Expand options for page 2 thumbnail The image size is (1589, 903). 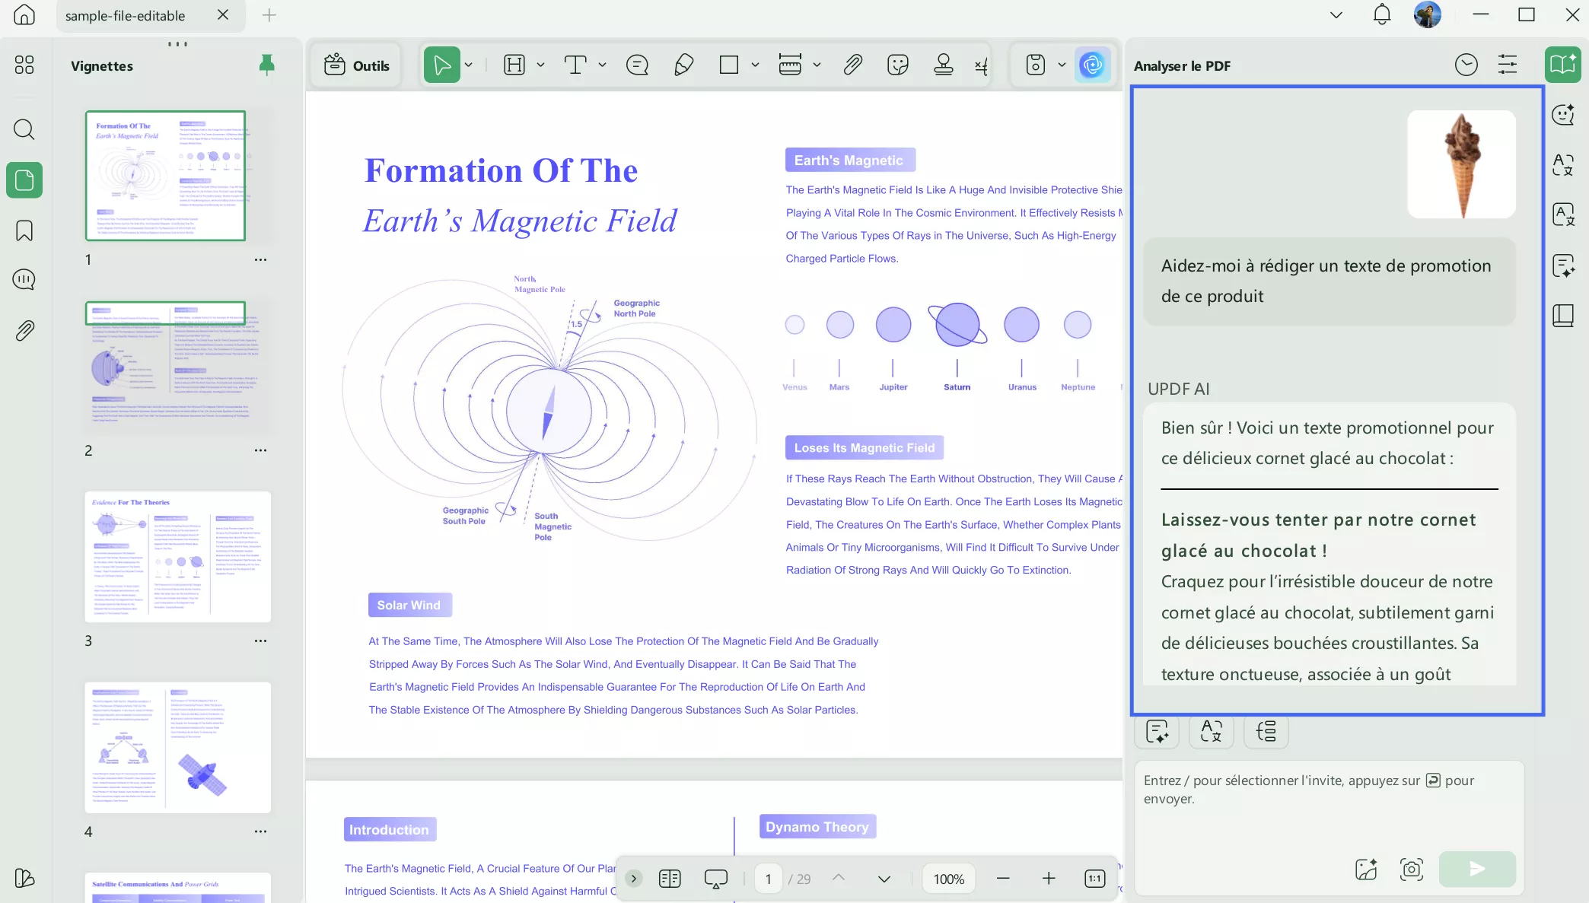(x=260, y=450)
